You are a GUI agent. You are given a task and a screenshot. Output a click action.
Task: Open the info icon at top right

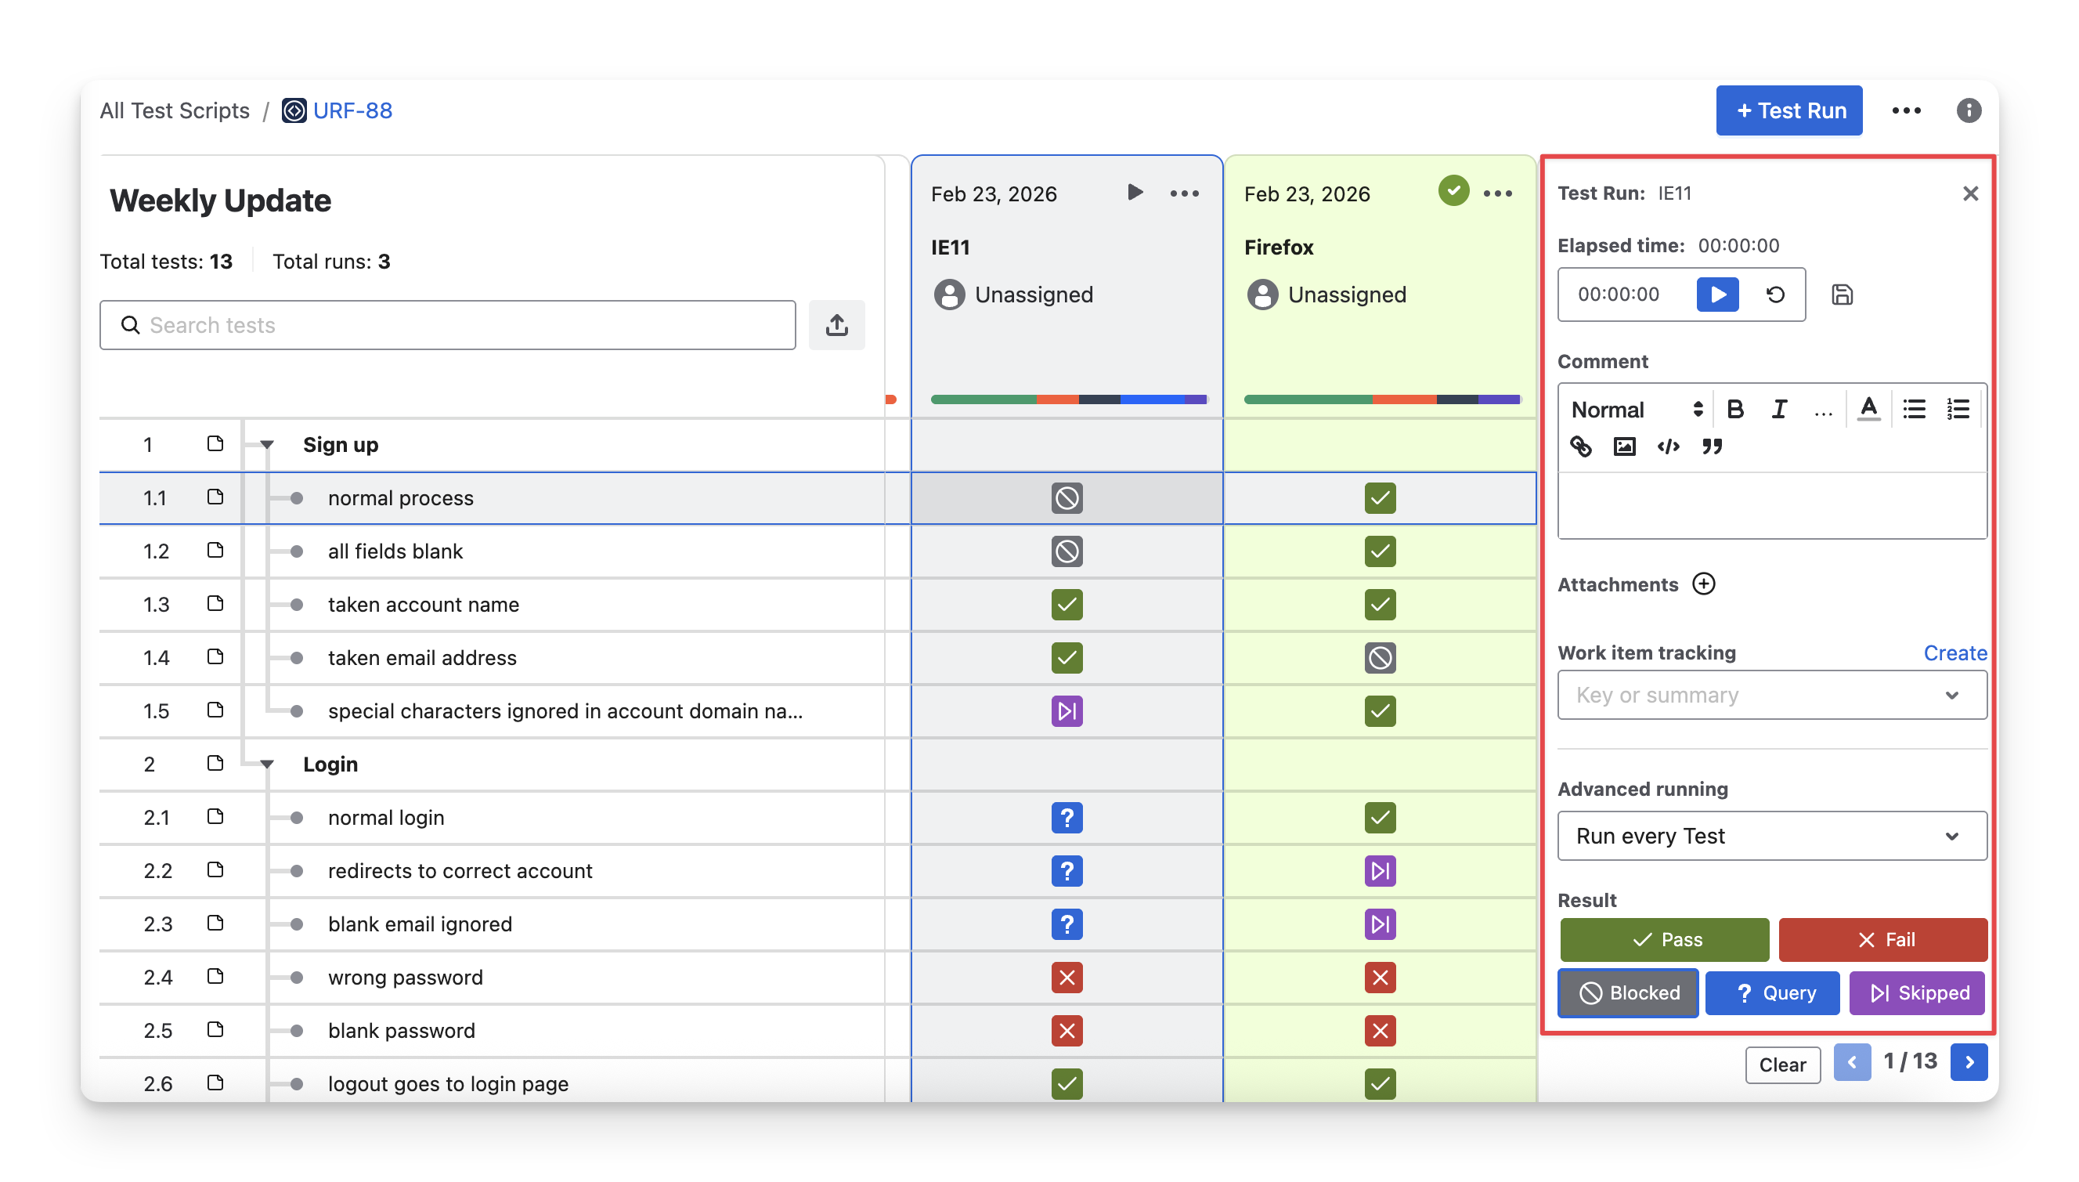(x=1969, y=110)
